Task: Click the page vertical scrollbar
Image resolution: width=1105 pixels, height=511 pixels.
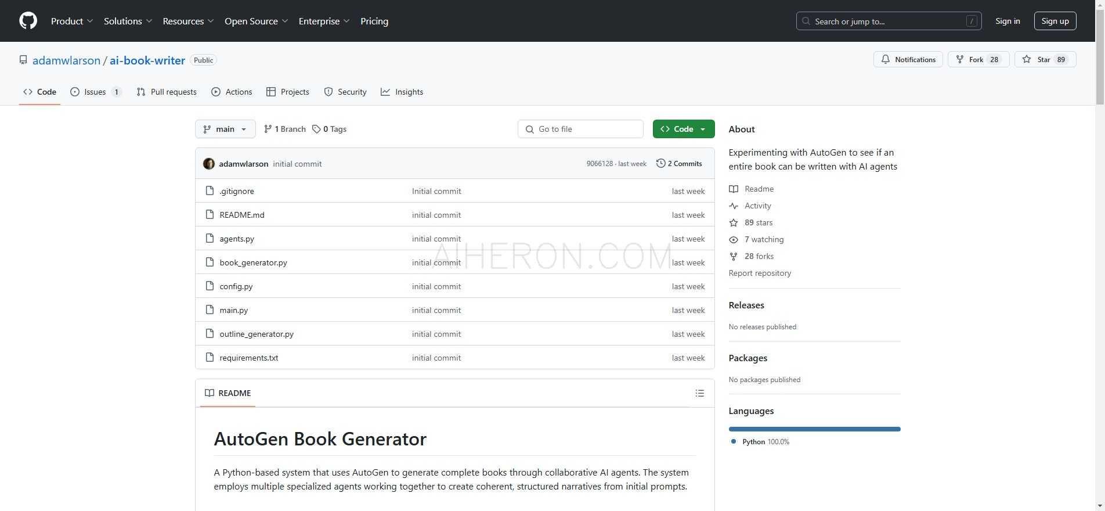Action: coord(1100,58)
